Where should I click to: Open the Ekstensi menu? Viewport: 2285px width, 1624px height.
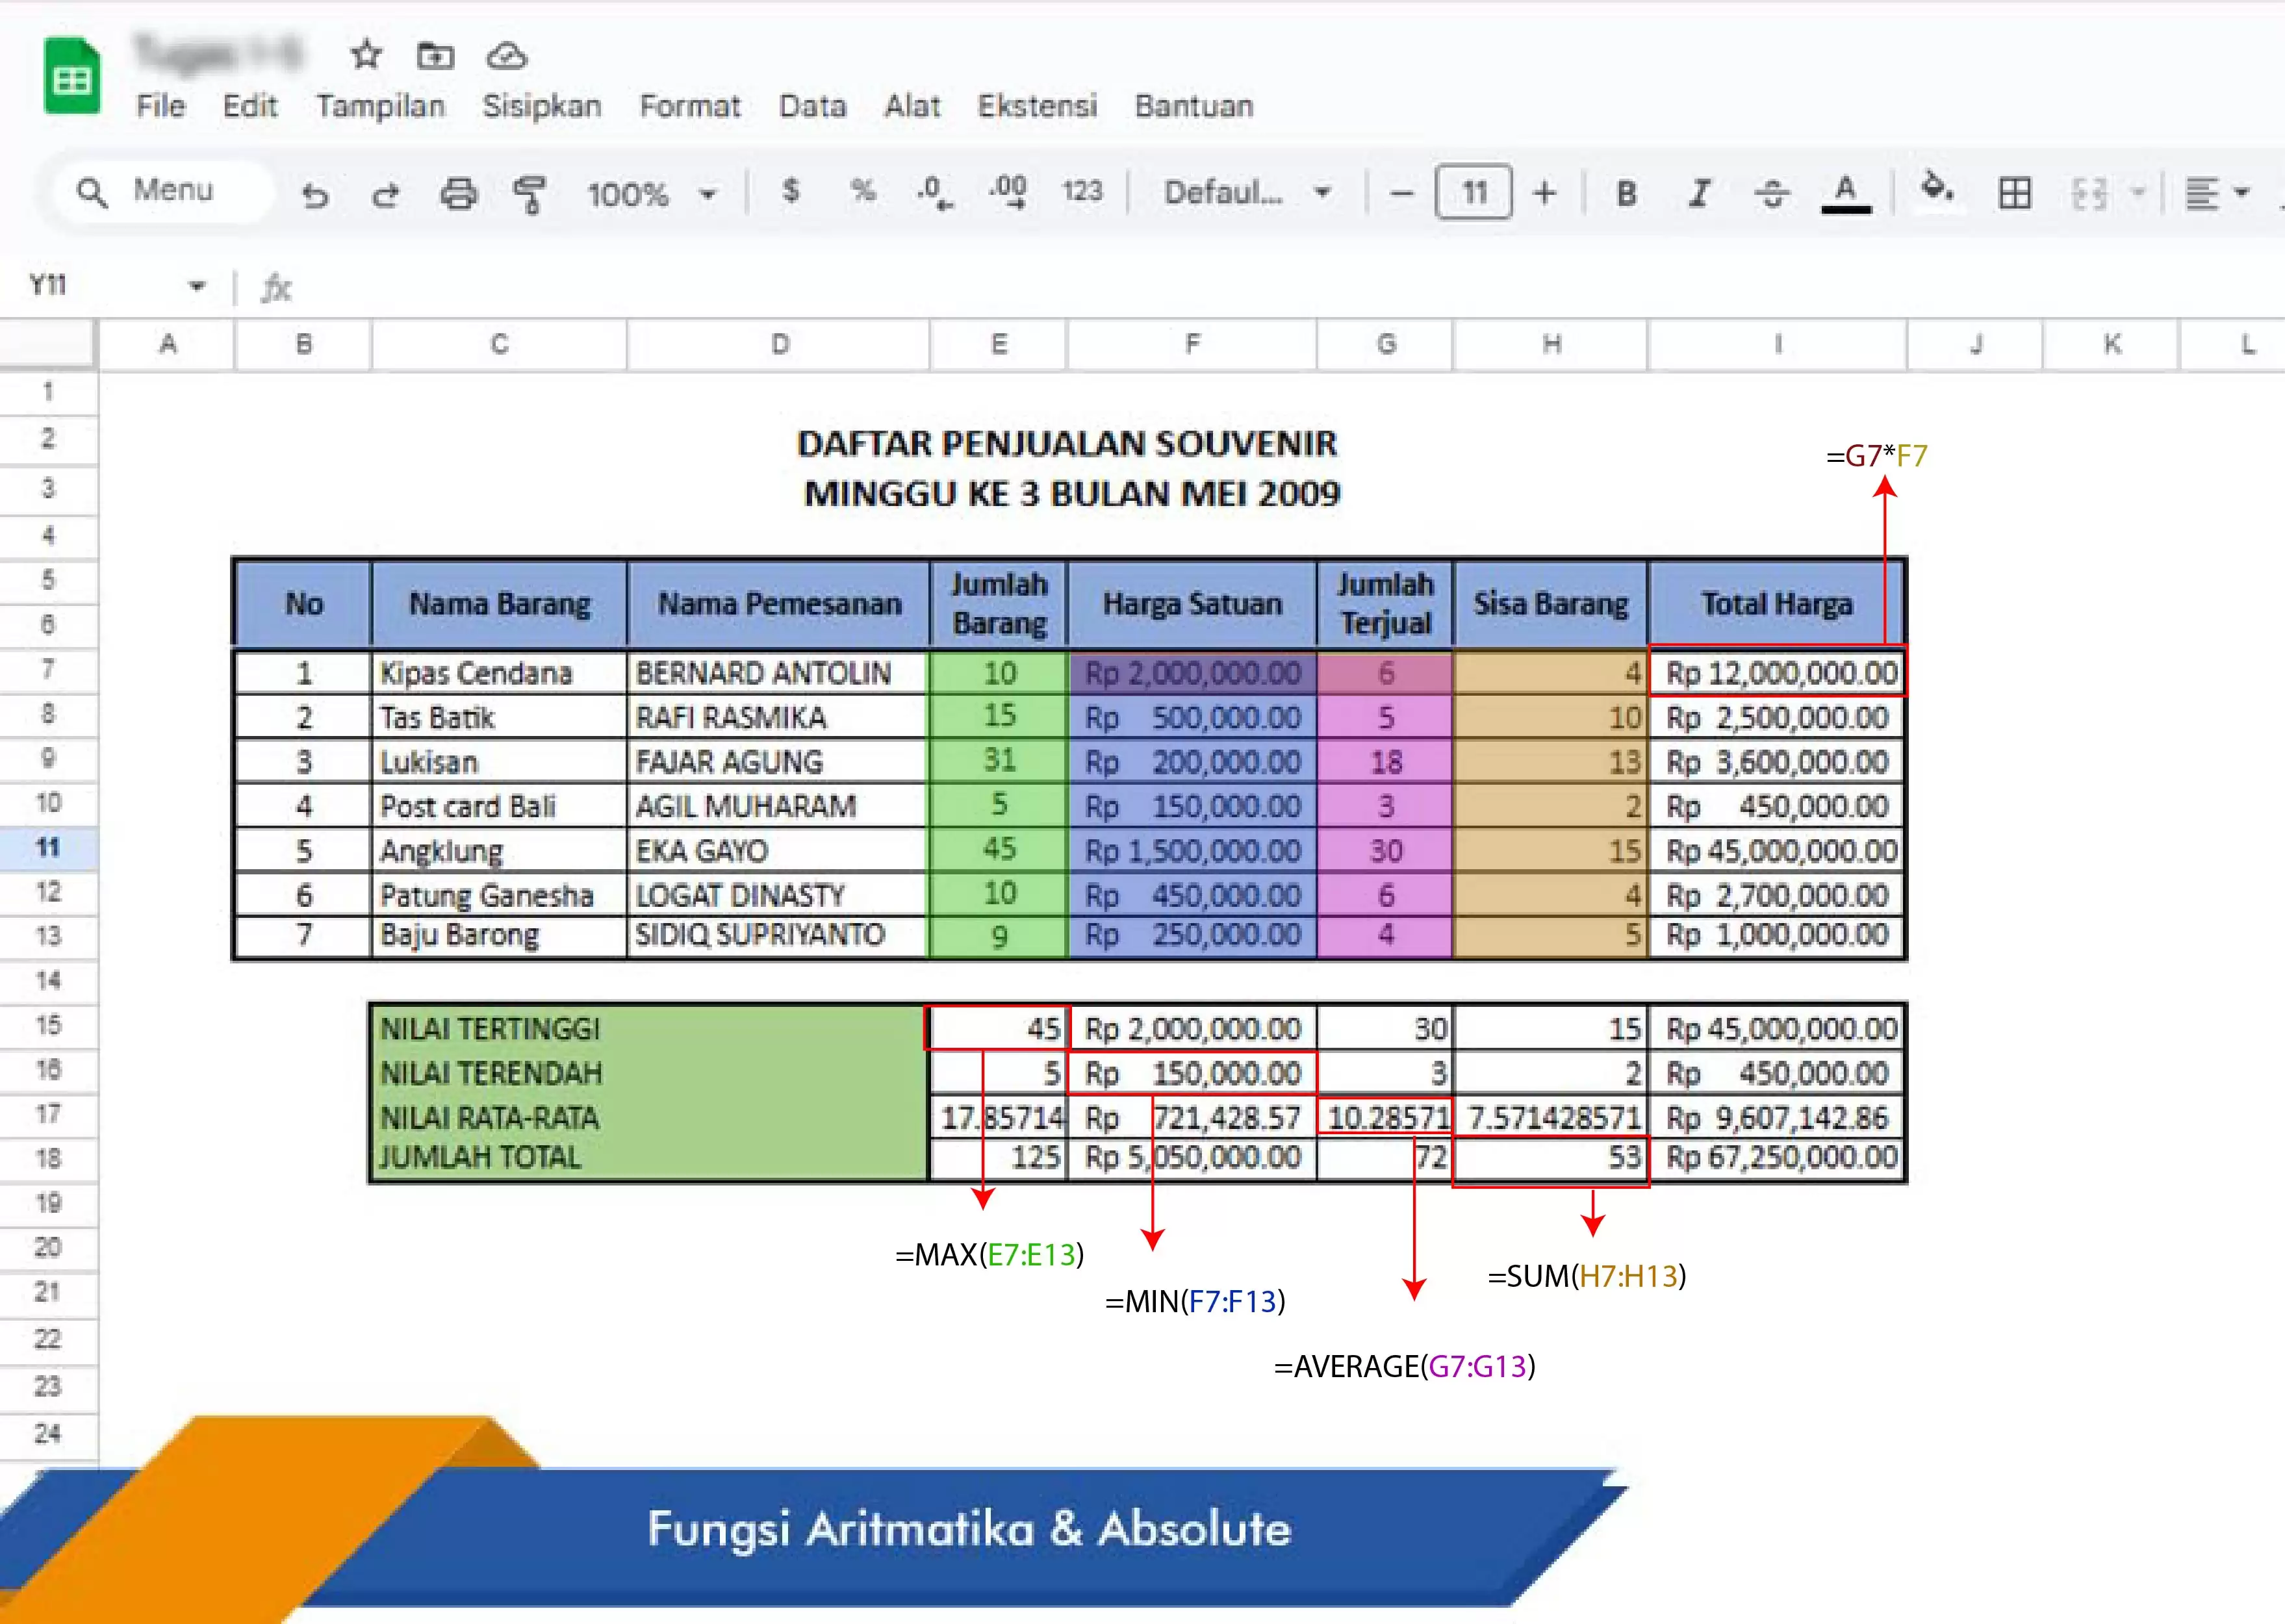coord(1036,106)
